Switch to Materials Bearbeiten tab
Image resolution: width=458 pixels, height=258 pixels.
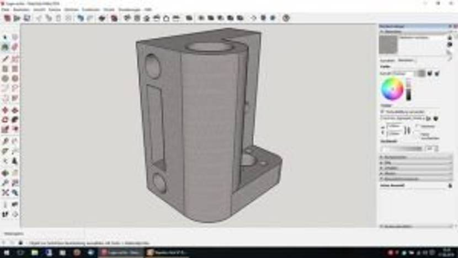tap(406, 61)
